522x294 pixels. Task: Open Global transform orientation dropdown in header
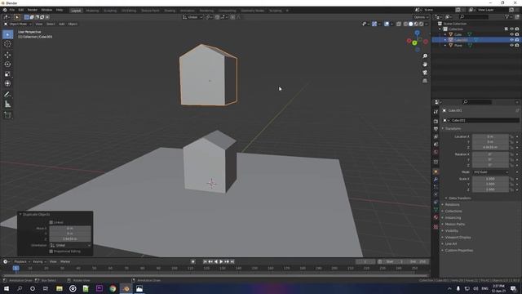[x=192, y=17]
